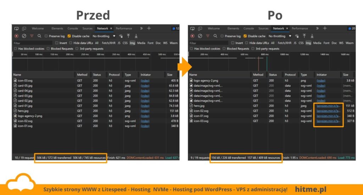363x195 pixels.
Task: Click inspect element icon in Przed panel
Action: (16, 28)
